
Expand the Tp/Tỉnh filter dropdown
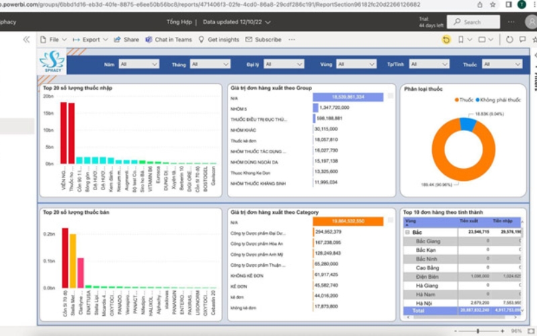(x=429, y=64)
